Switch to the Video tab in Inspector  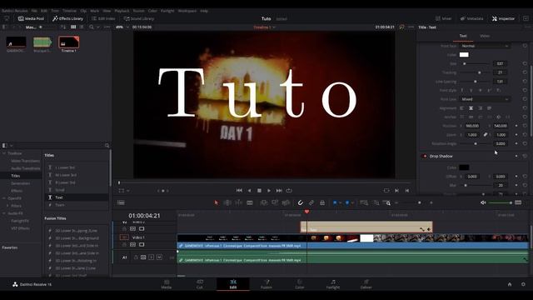pos(485,36)
